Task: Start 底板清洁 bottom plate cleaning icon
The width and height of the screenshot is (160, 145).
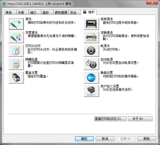Action: (x=91, y=24)
